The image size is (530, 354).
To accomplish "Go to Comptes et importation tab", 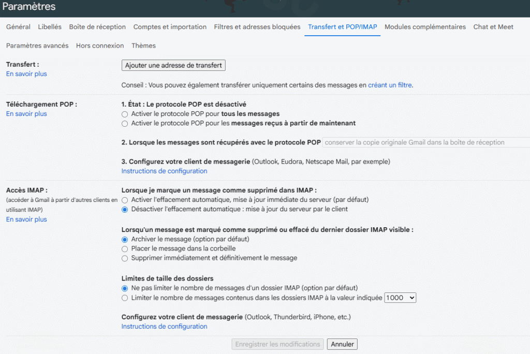I will (170, 27).
